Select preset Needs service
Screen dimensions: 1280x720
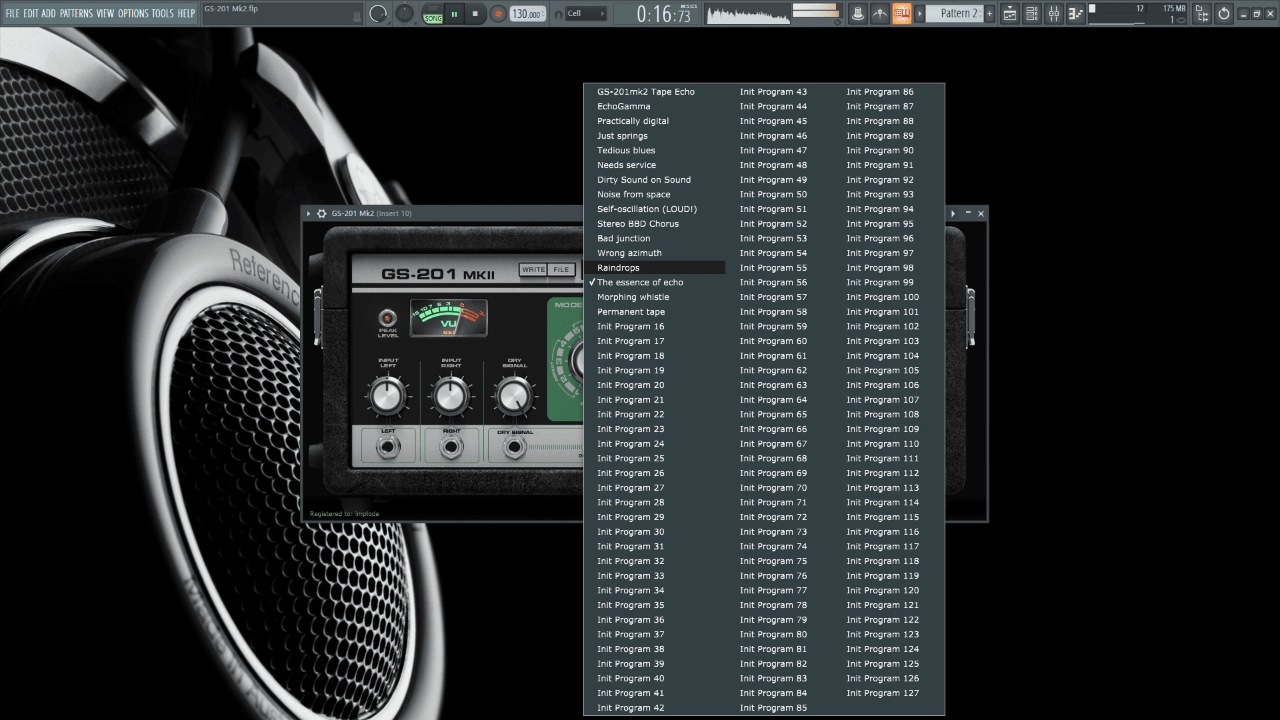pyautogui.click(x=655, y=165)
